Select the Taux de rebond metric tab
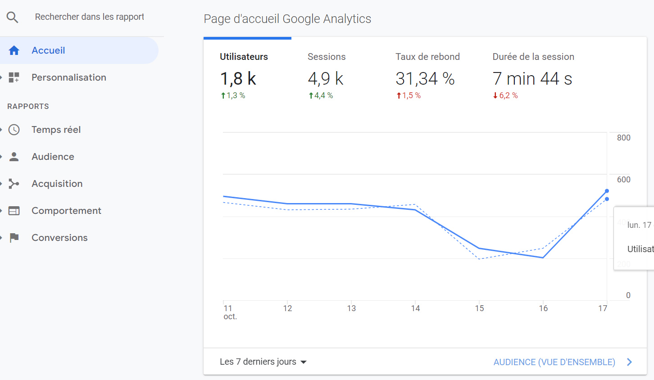The width and height of the screenshot is (654, 380). coord(428,75)
